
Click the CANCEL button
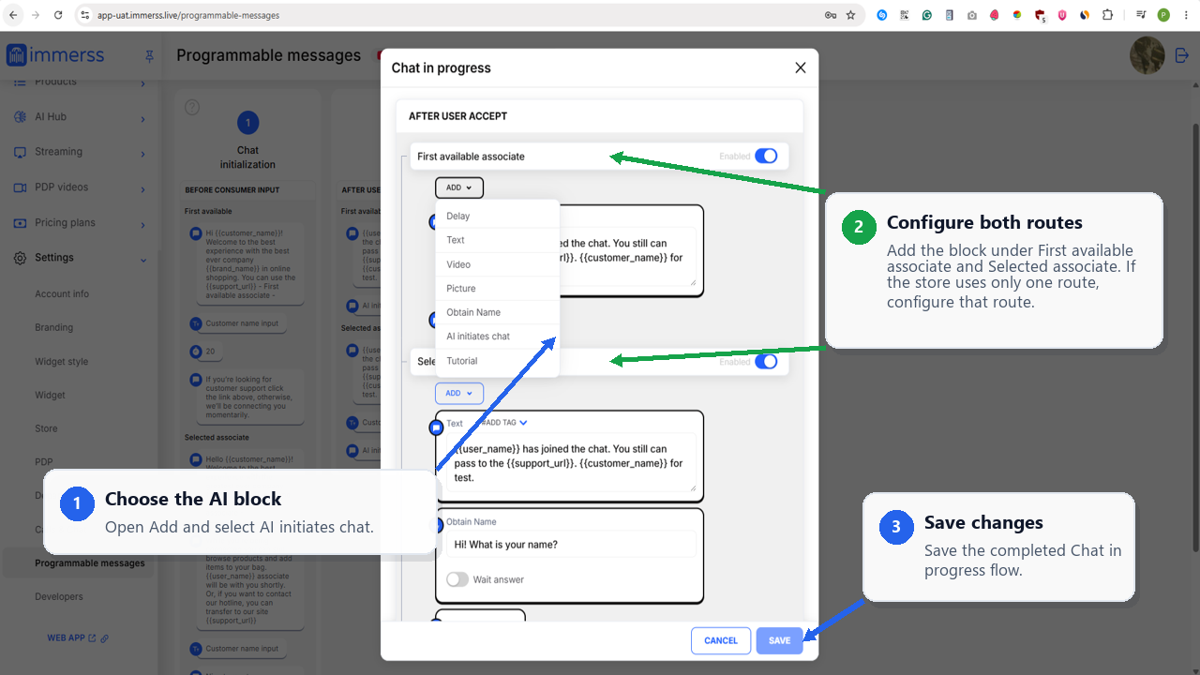(x=721, y=640)
